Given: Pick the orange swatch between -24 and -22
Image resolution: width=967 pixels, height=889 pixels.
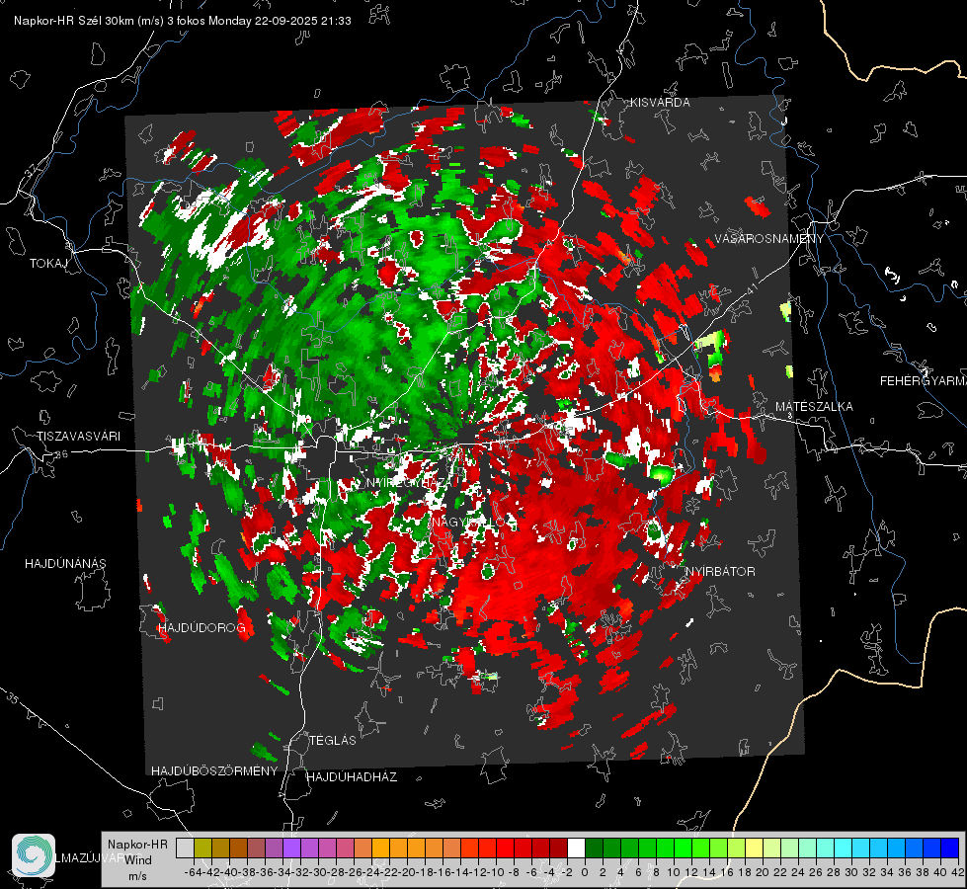Looking at the screenshot, I should (380, 848).
